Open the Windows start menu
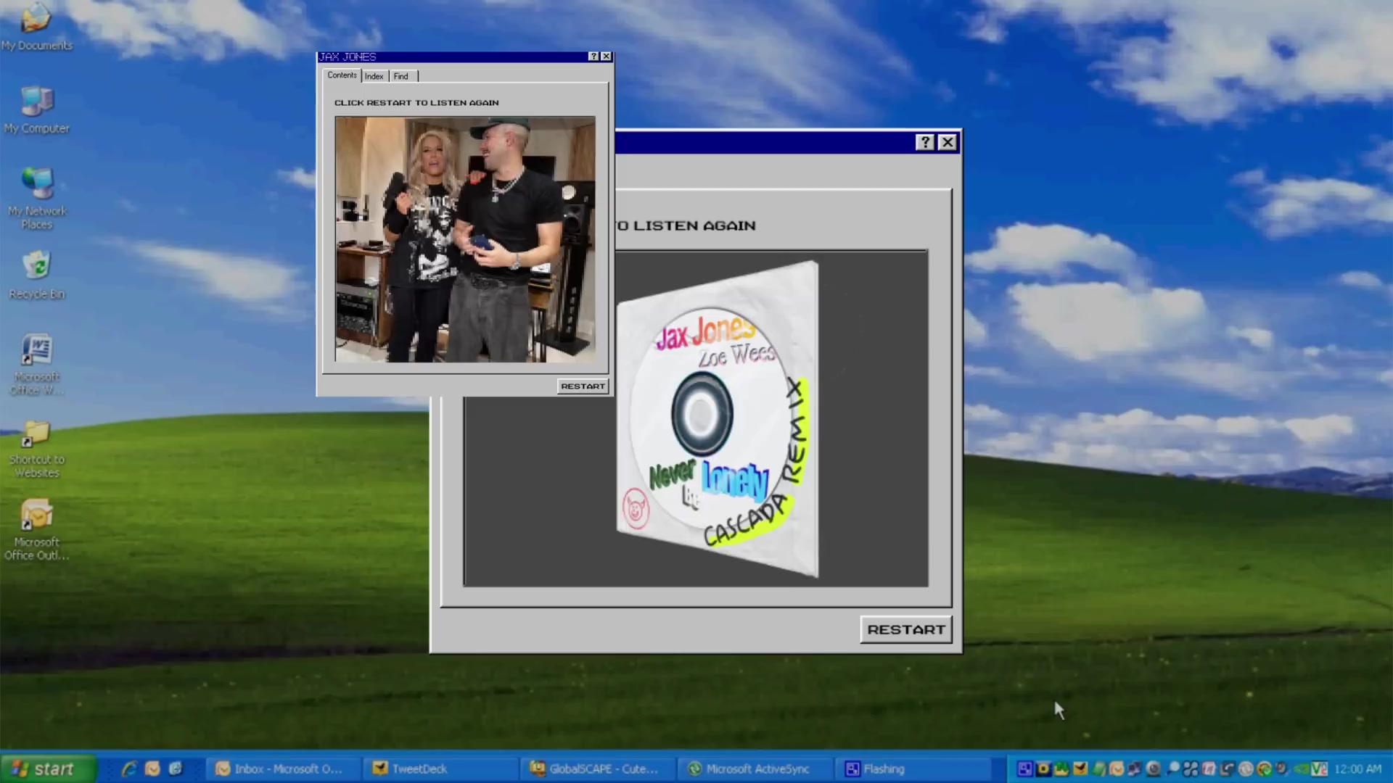This screenshot has width=1393, height=783. click(48, 768)
